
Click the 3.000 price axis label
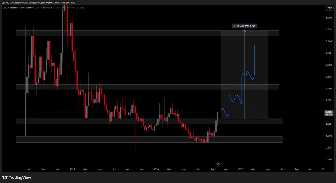pyautogui.click(x=329, y=89)
